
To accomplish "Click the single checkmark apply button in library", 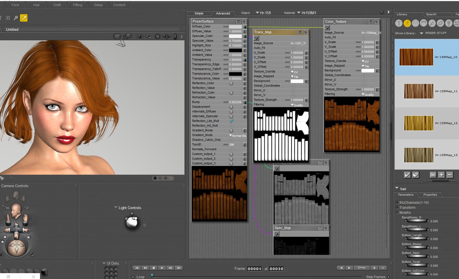I will pos(407,175).
